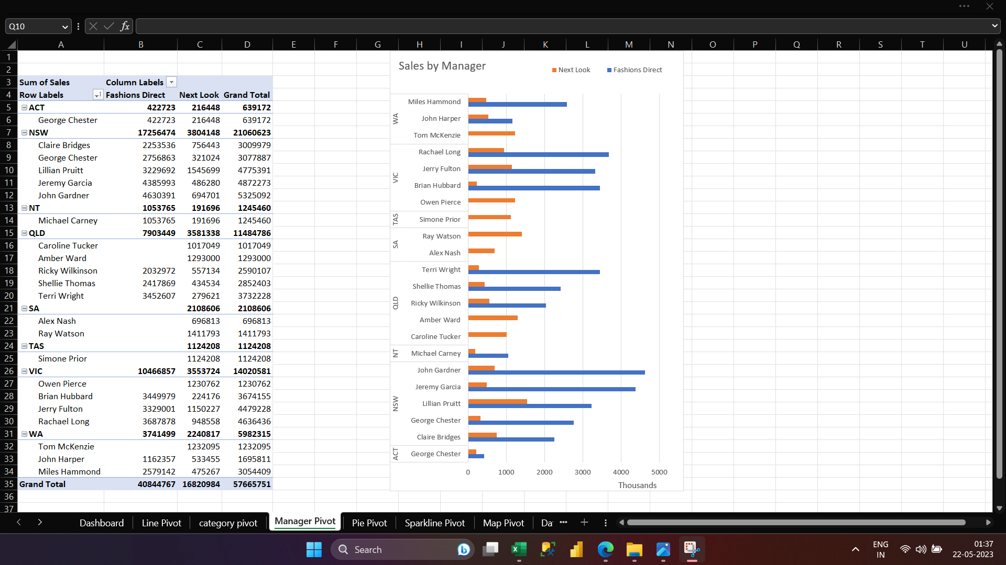Open the Windows Start menu

(x=313, y=549)
